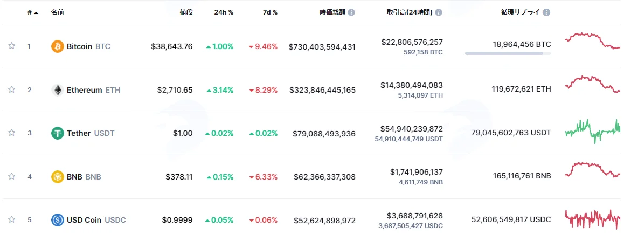
Task: Open Tether's green 7-day sparkline chart
Action: pyautogui.click(x=593, y=131)
